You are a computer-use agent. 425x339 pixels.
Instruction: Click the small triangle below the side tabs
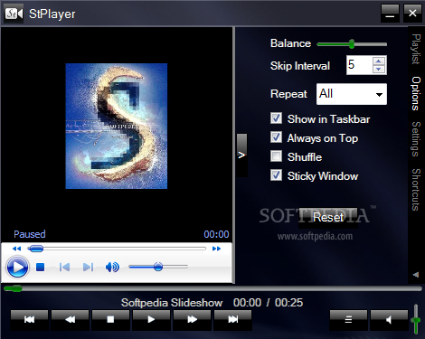point(416,275)
